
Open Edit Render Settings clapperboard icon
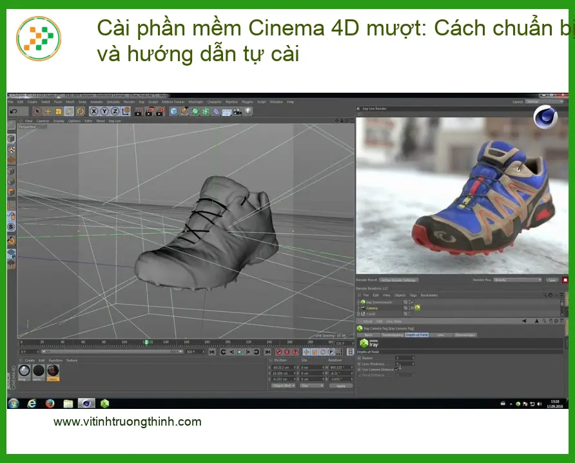161,111
